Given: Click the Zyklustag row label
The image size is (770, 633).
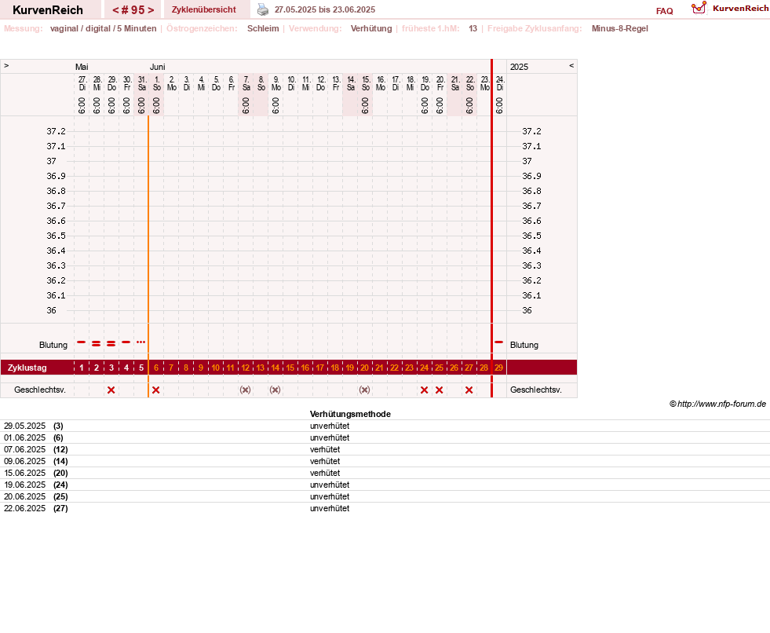Looking at the screenshot, I should point(27,368).
